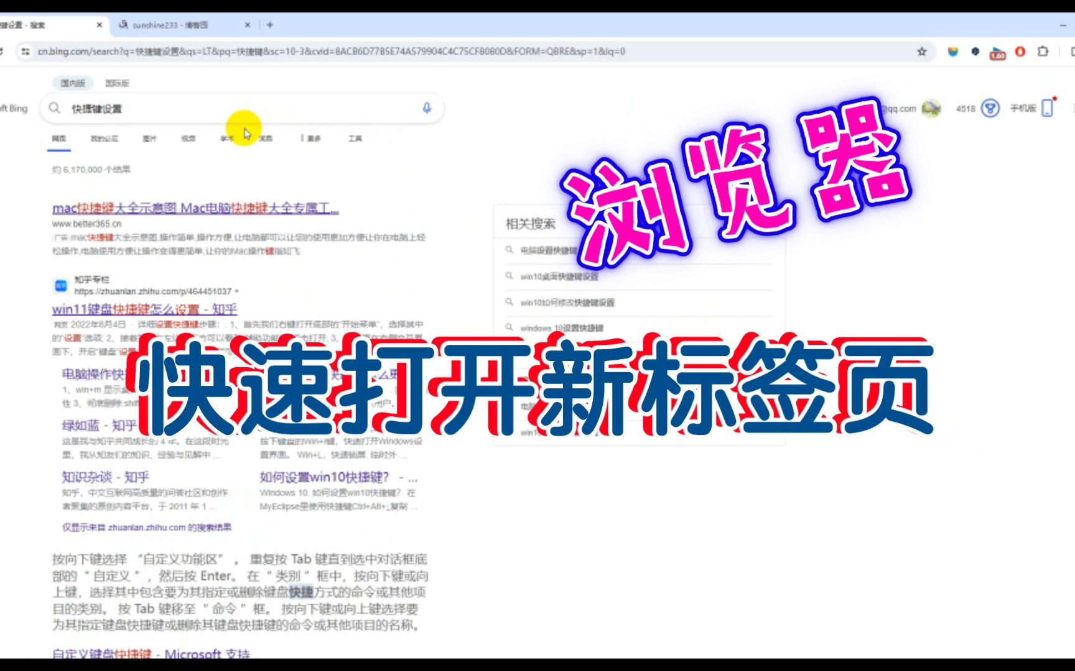Click the Bing rewards points icon beside 4518
Screen dimensions: 1075x671
click(x=990, y=108)
